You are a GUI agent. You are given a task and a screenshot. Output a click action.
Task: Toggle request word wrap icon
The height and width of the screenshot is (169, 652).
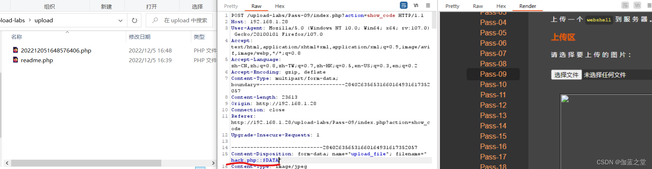click(404, 5)
